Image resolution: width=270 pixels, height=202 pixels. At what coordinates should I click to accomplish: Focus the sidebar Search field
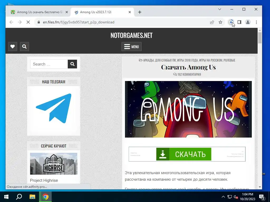click(x=49, y=64)
